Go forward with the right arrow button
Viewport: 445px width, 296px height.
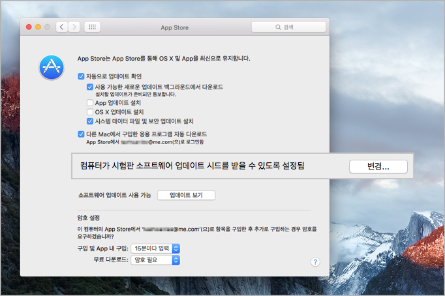pyautogui.click(x=74, y=27)
